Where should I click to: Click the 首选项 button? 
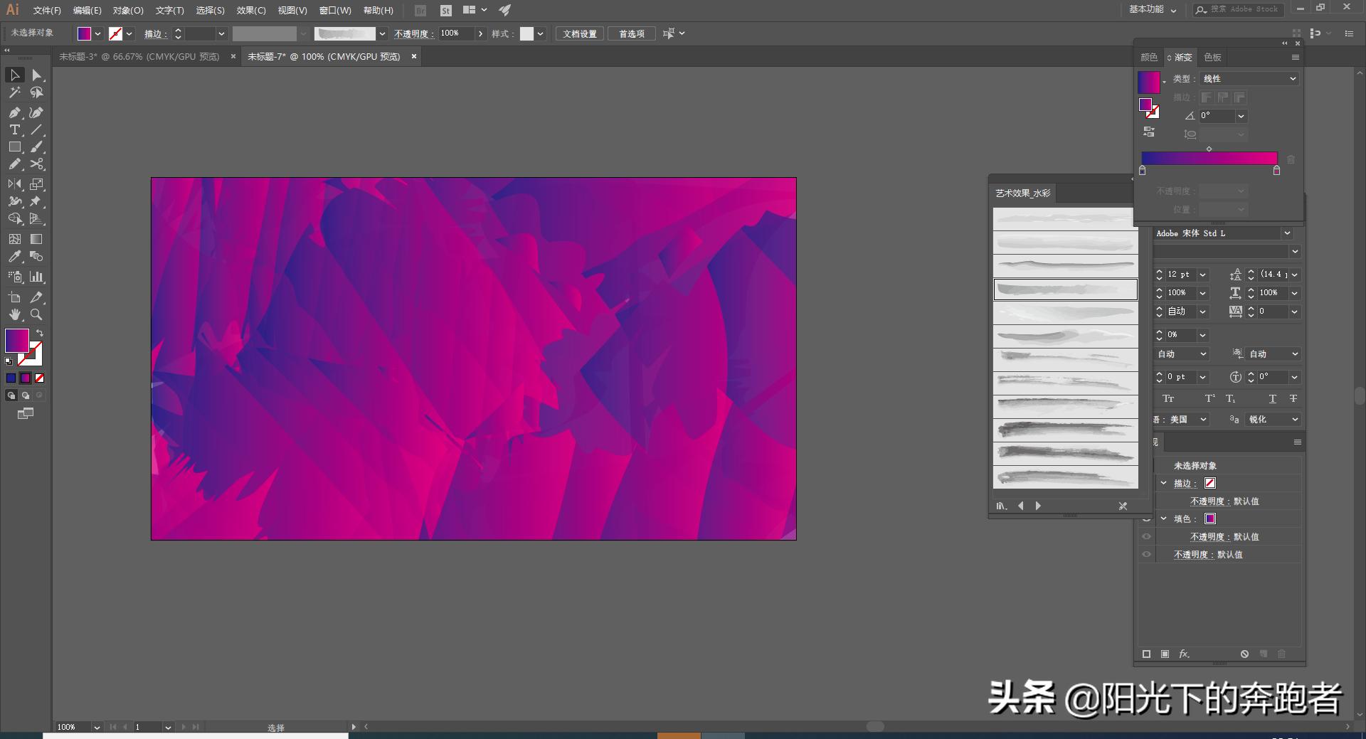630,33
